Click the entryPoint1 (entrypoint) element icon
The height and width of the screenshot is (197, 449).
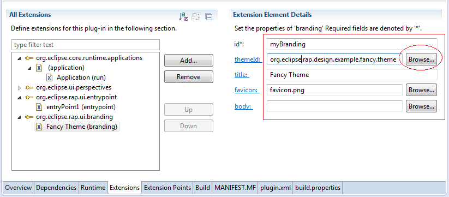click(39, 107)
